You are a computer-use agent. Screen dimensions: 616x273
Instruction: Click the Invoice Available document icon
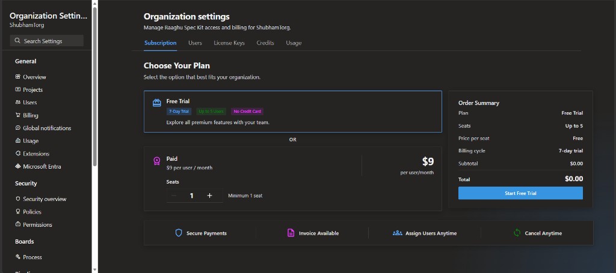coord(291,233)
